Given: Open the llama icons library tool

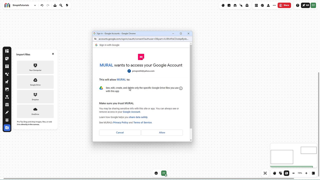Looking at the screenshot, I should coord(7,82).
